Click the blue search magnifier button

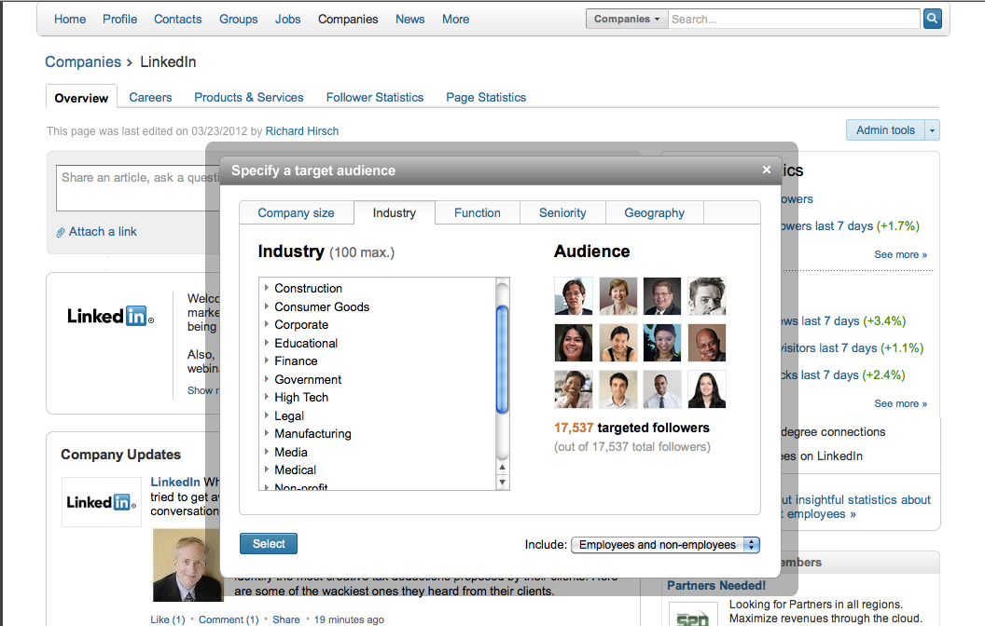pyautogui.click(x=932, y=19)
